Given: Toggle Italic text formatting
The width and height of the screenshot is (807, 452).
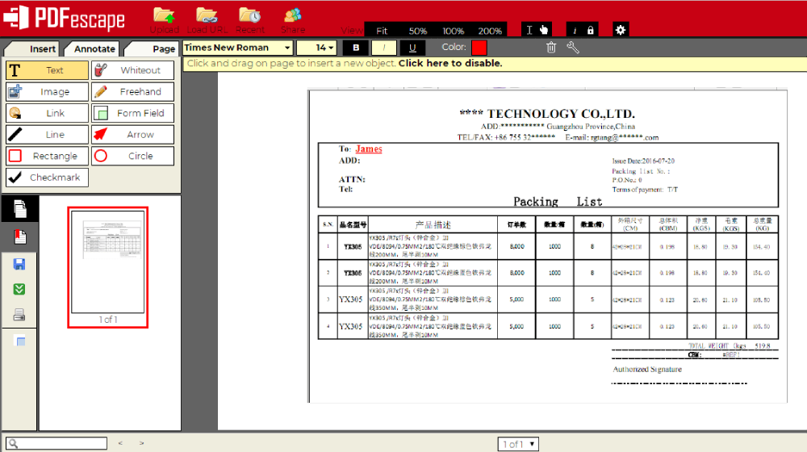Looking at the screenshot, I should click(384, 48).
